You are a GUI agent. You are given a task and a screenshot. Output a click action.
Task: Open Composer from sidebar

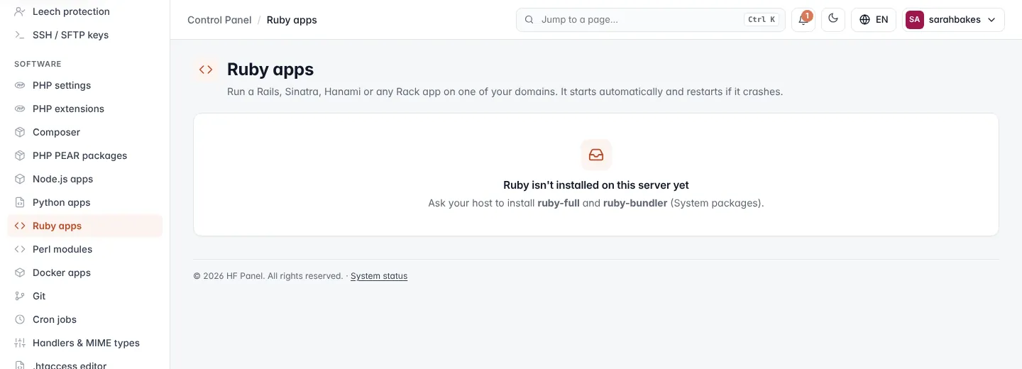(56, 132)
